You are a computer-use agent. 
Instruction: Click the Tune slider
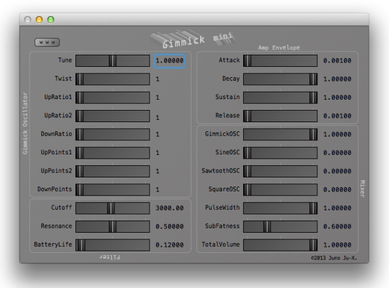click(112, 61)
